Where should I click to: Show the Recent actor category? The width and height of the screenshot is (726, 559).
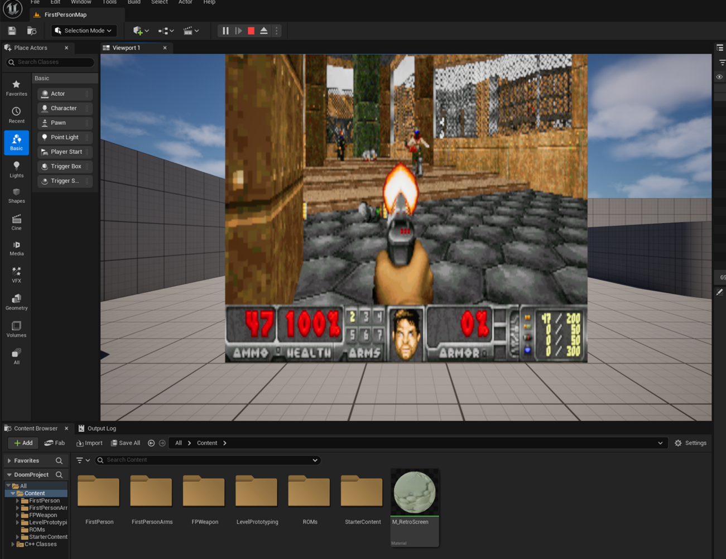[x=16, y=115]
